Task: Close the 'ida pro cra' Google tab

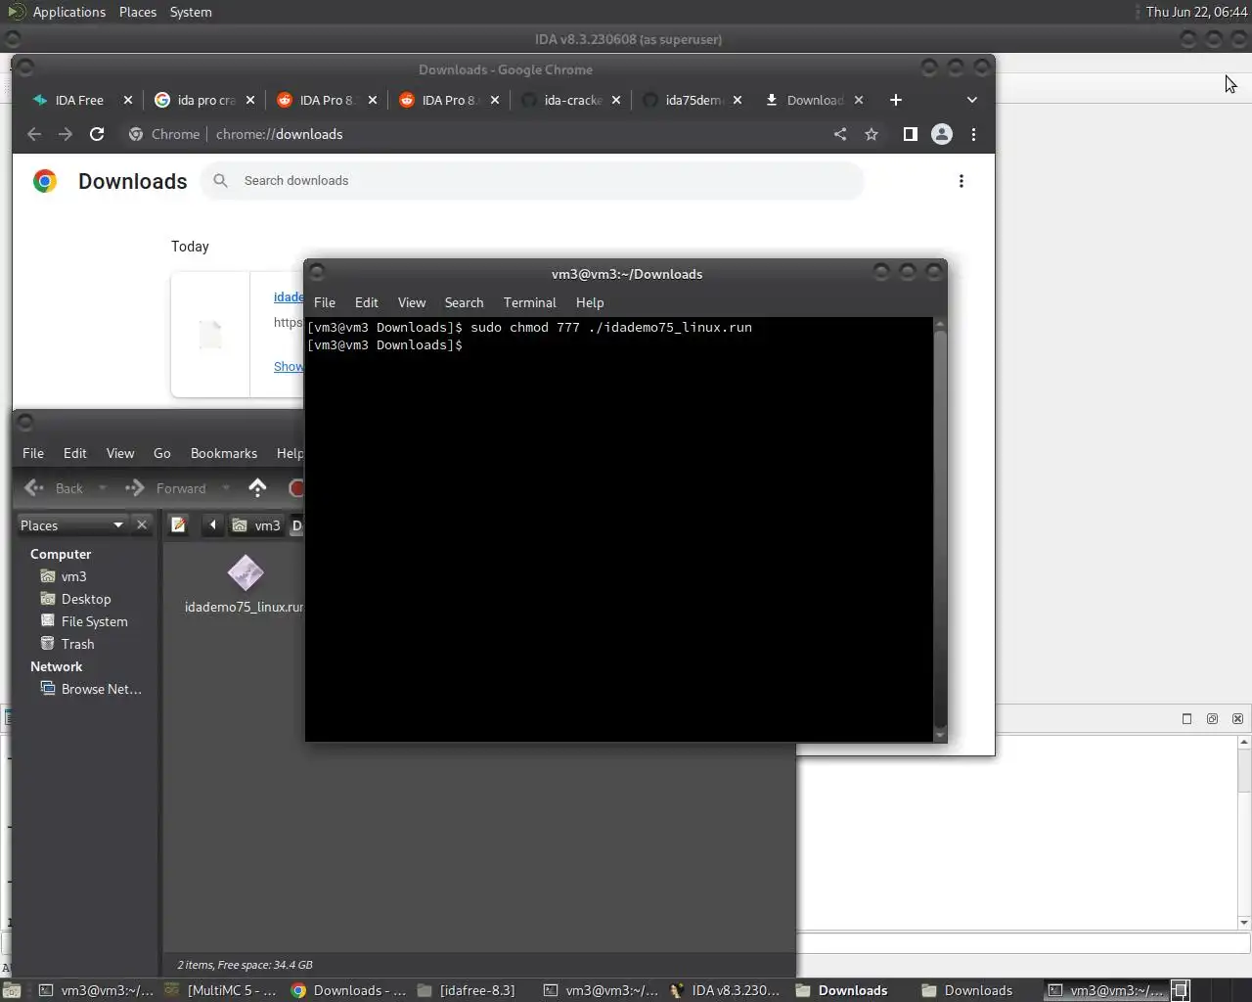Action: pyautogui.click(x=250, y=100)
